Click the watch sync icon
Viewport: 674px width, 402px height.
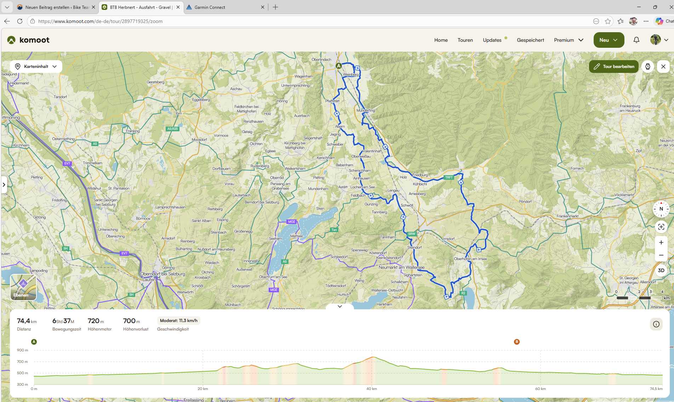tap(647, 67)
